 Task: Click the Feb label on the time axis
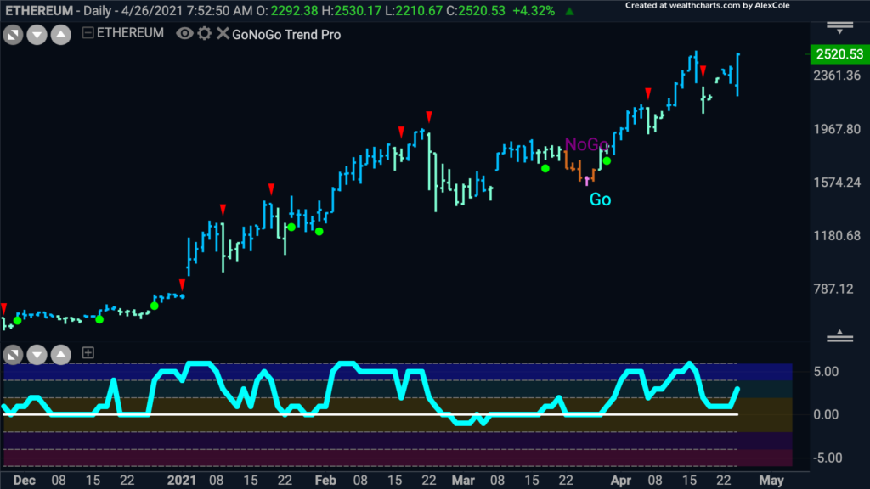point(325,481)
